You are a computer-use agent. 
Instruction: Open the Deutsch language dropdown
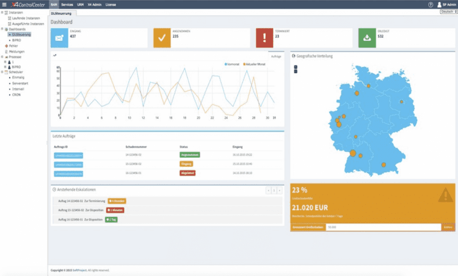click(x=448, y=12)
